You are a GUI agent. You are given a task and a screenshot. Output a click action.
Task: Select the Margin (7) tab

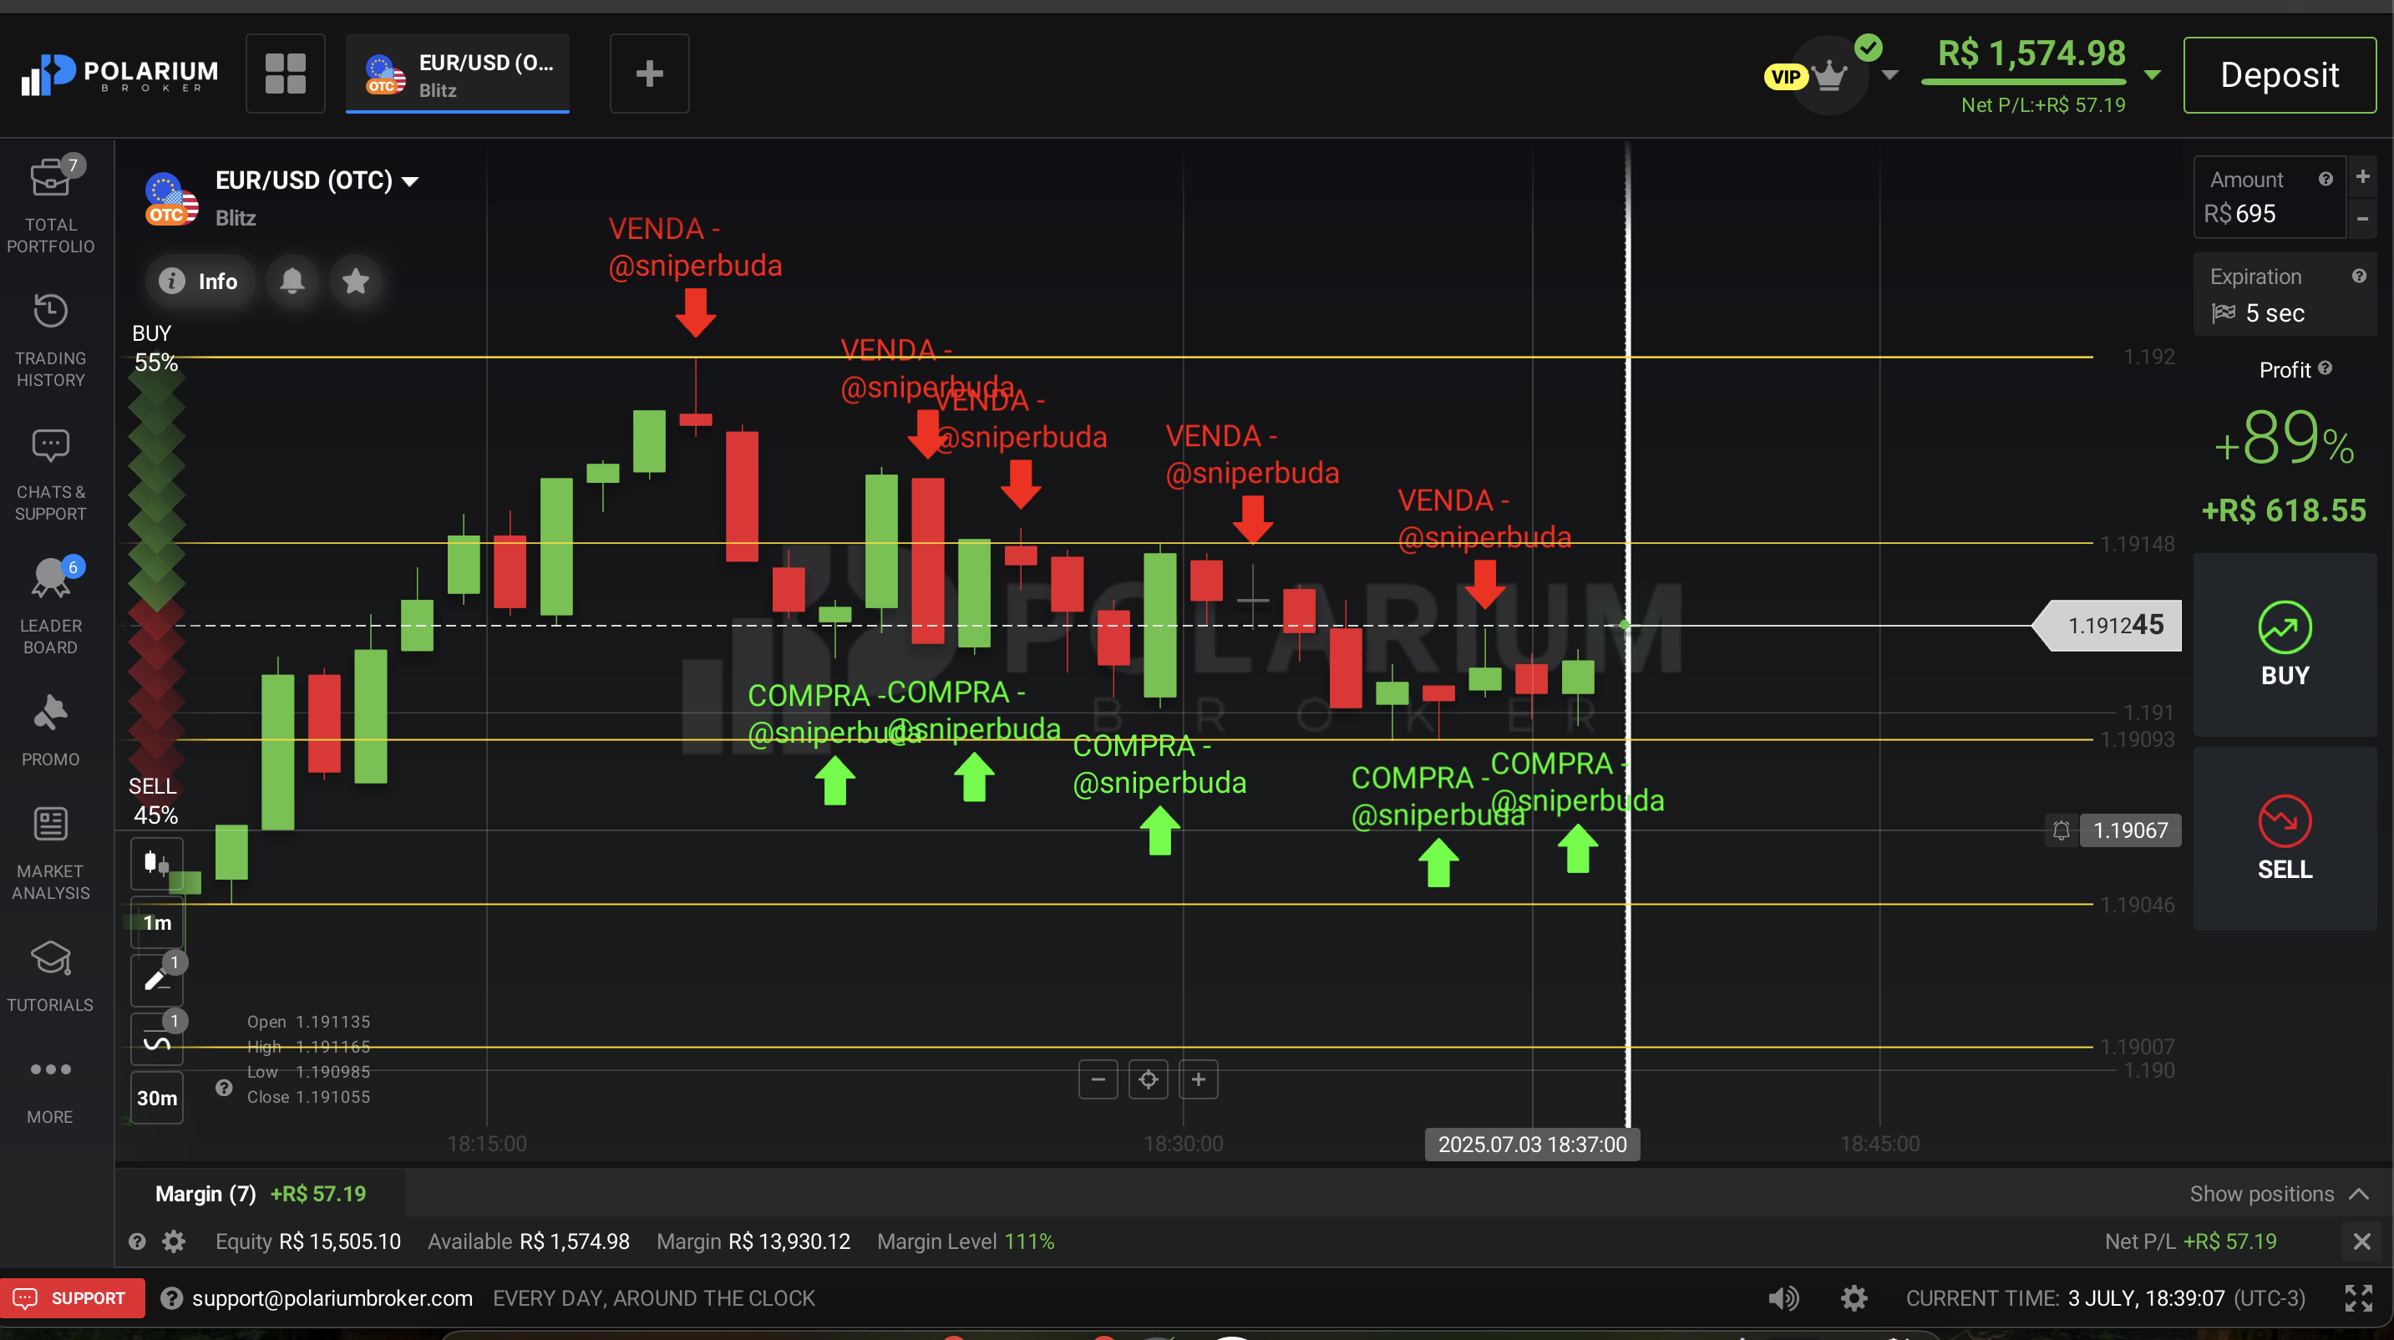(x=261, y=1194)
